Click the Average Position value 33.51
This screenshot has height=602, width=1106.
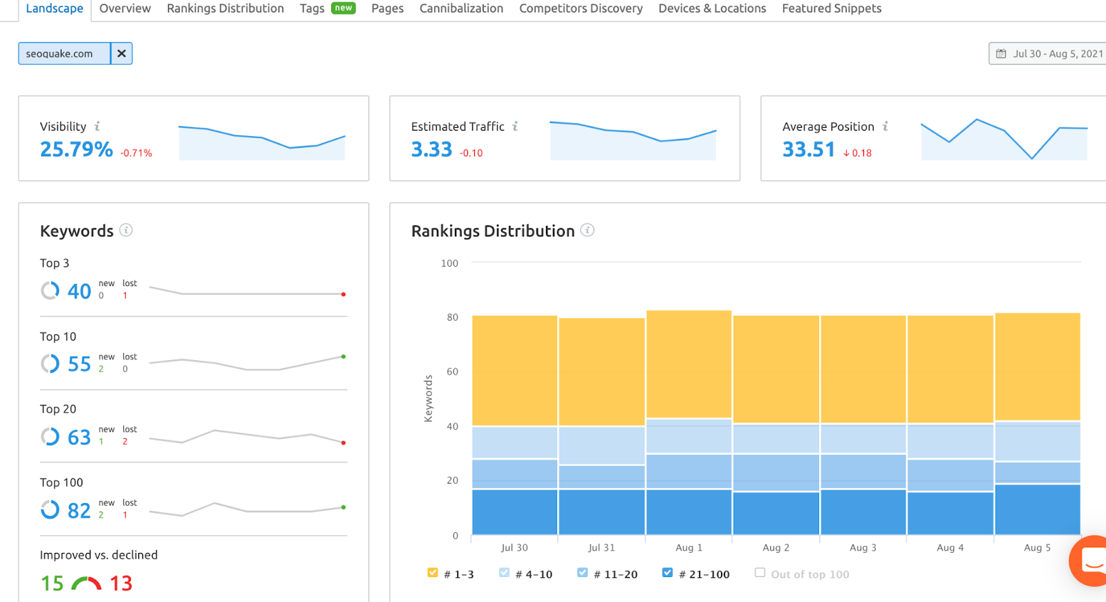click(808, 149)
